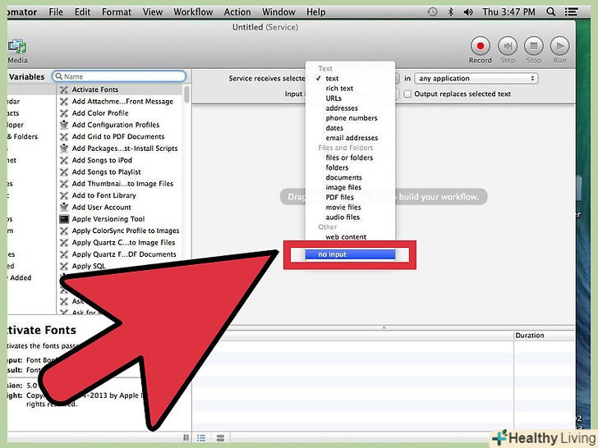
Task: Click the Time Machine clock icon
Action: click(432, 11)
